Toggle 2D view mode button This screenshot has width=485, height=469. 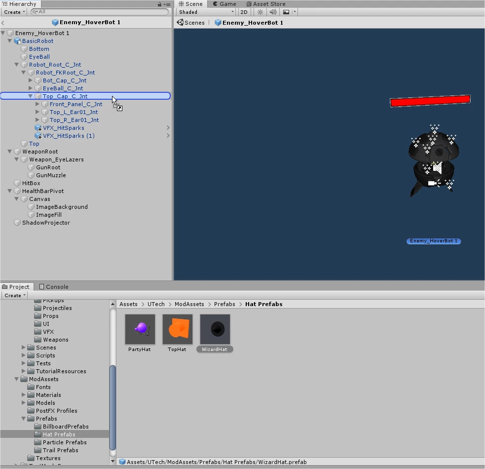tap(244, 12)
